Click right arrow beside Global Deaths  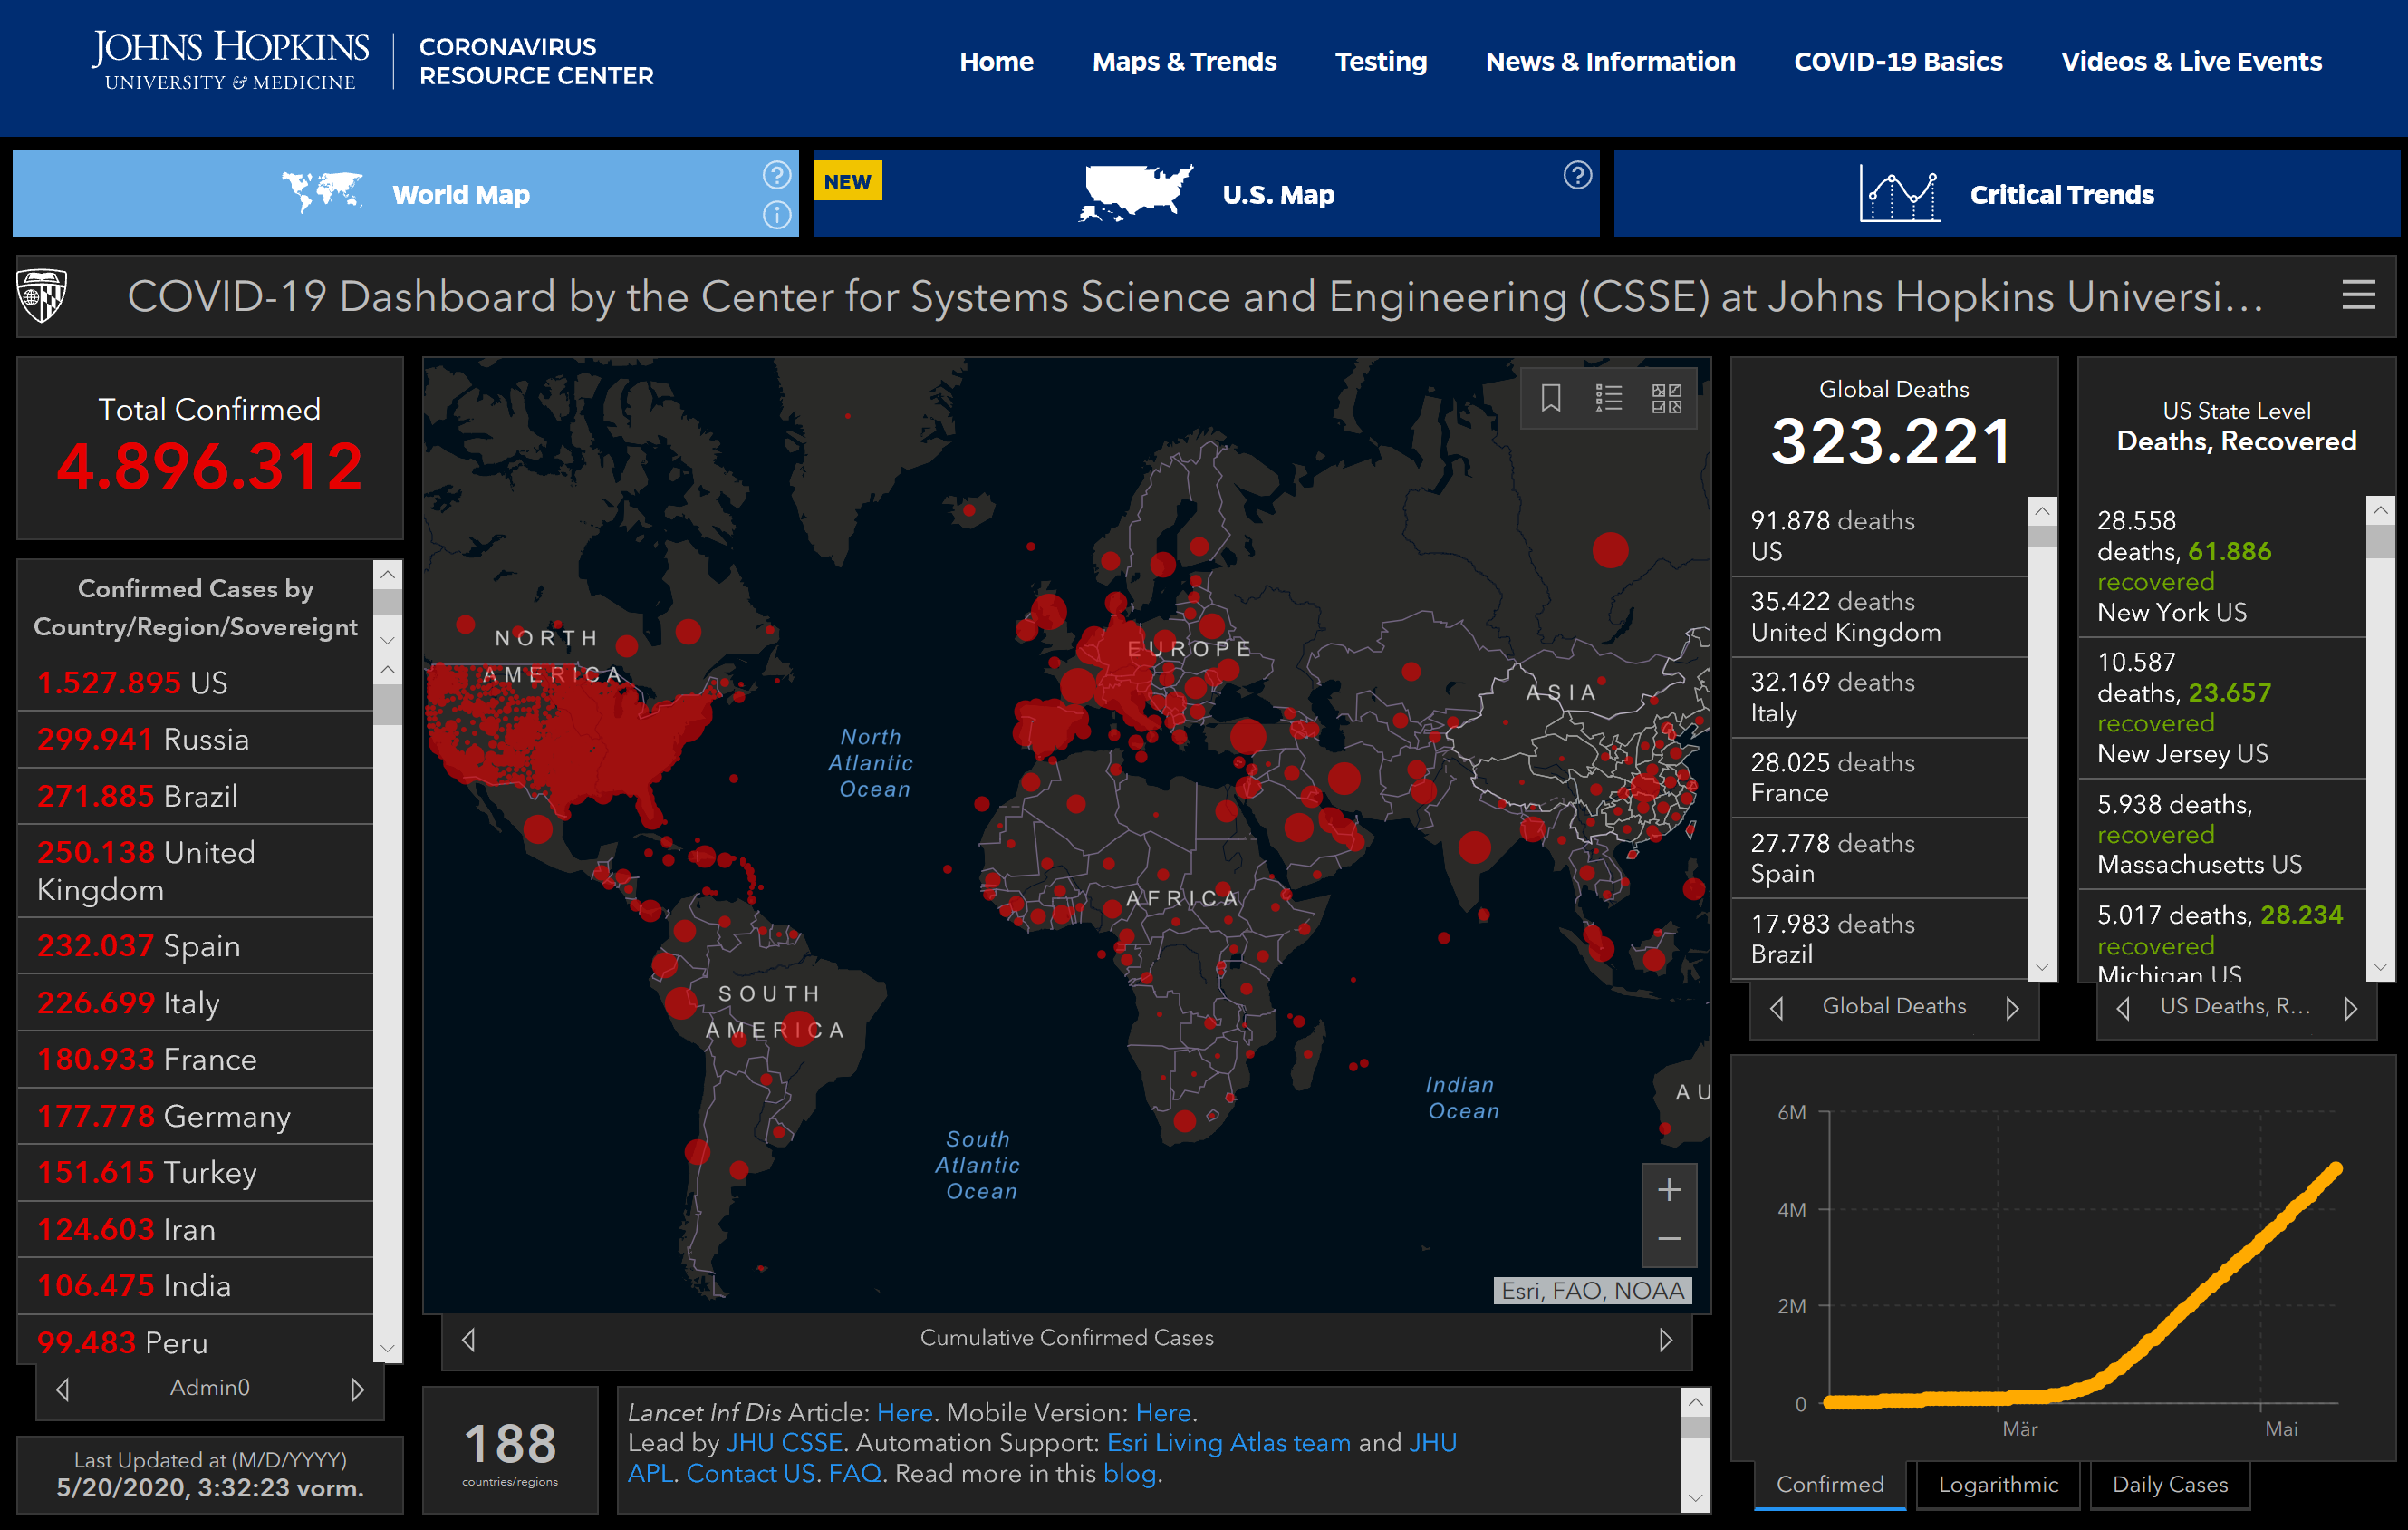[2012, 1009]
